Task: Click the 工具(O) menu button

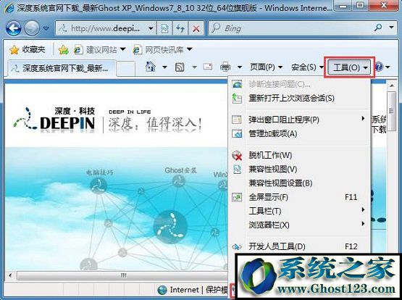Action: 349,67
